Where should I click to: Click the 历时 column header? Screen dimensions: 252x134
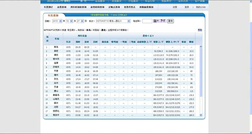click(95, 42)
